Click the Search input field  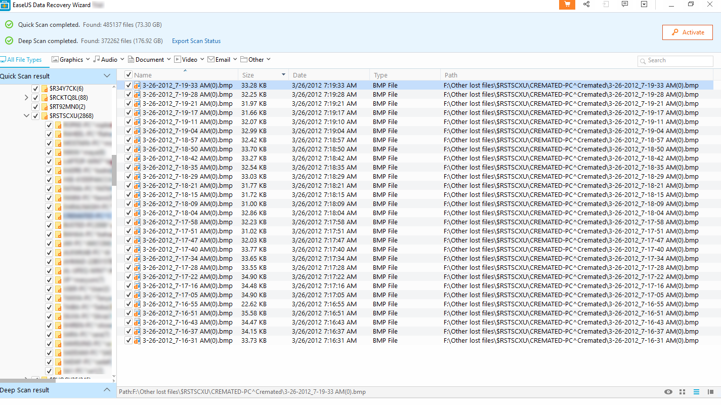[x=675, y=60]
